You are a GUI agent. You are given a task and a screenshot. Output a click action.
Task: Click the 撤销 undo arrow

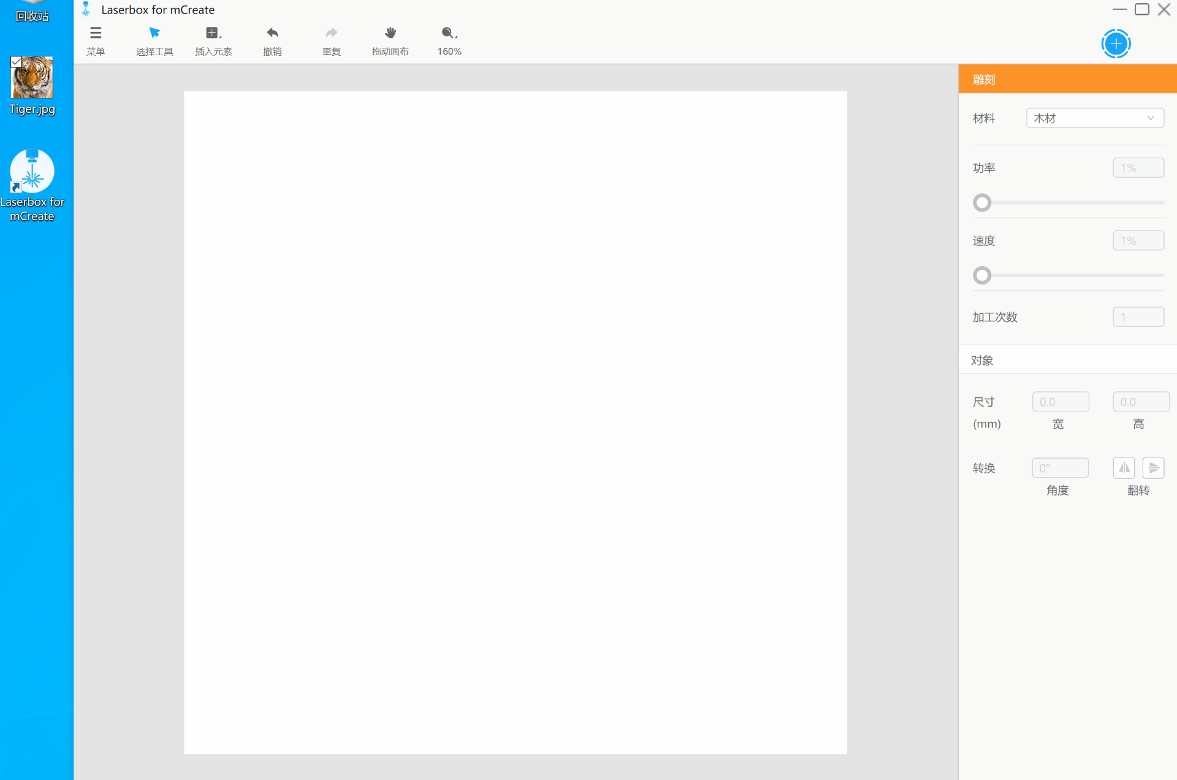coord(272,33)
